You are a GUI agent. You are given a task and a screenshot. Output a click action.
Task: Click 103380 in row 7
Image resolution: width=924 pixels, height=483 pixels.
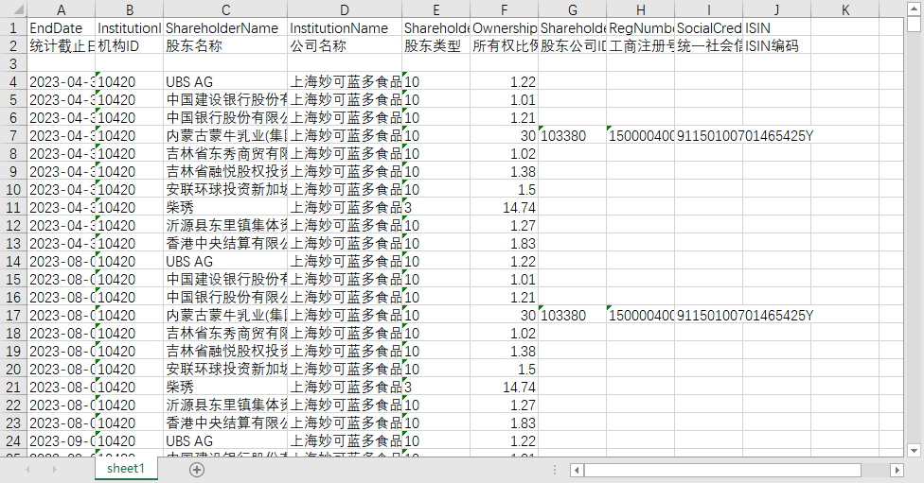click(x=572, y=135)
